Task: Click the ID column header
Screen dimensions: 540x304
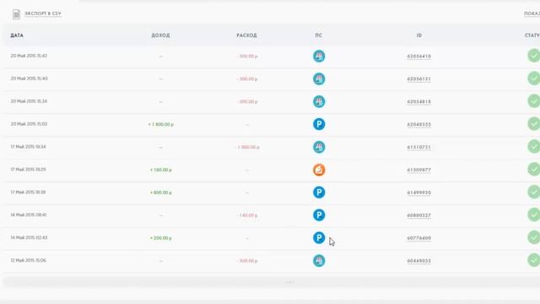Action: 419,35
